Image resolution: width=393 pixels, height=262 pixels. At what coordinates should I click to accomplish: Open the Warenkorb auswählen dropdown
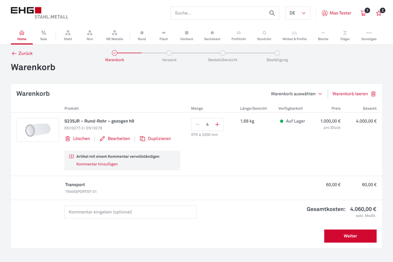[x=296, y=94]
